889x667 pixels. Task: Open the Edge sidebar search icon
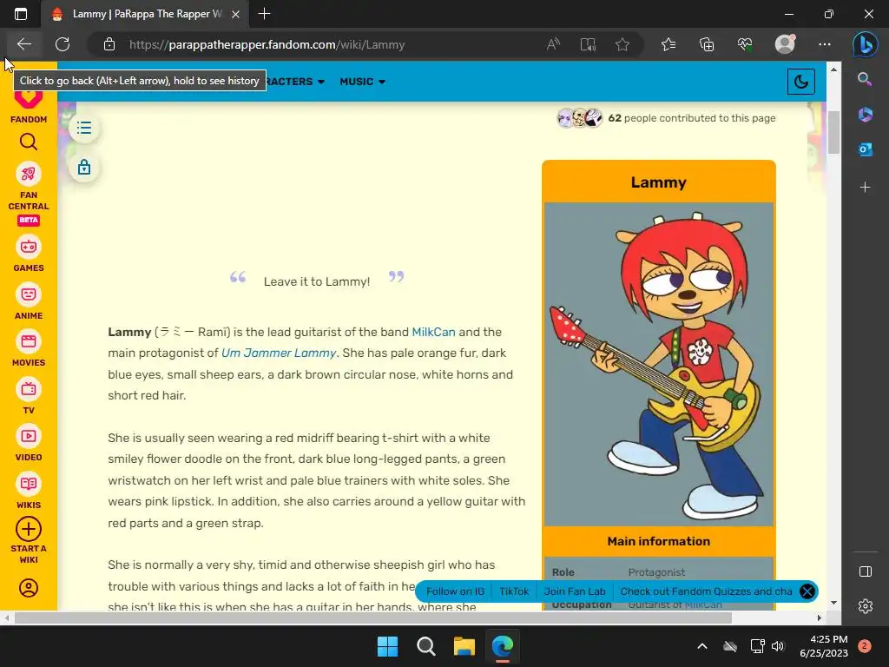point(865,79)
